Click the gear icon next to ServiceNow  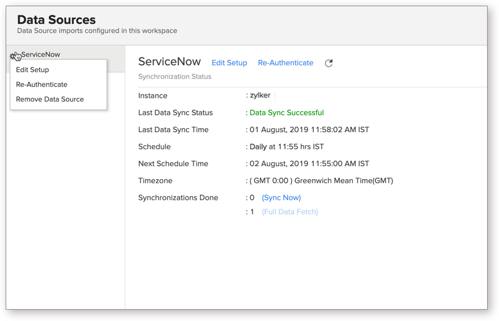[12, 56]
